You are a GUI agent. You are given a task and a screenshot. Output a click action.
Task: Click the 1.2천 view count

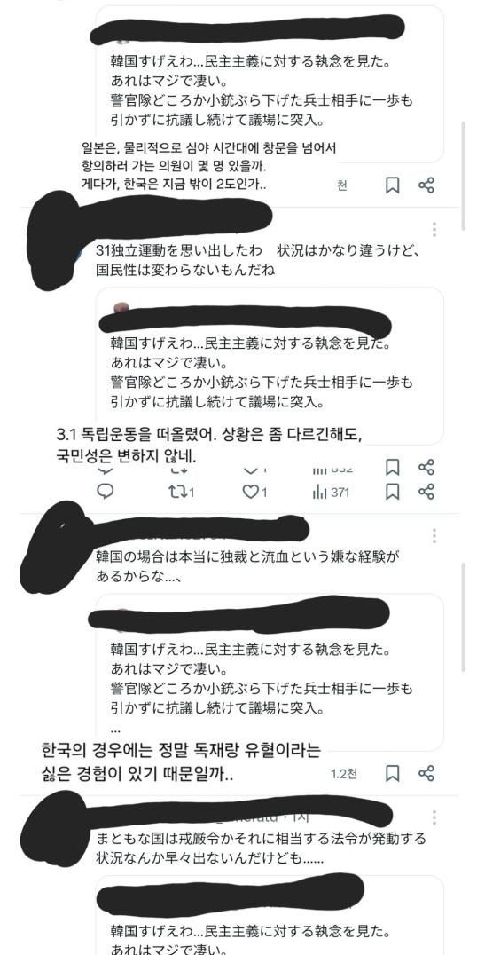click(x=344, y=774)
